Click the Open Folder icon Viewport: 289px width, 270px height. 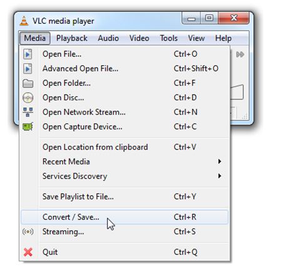[x=28, y=83]
